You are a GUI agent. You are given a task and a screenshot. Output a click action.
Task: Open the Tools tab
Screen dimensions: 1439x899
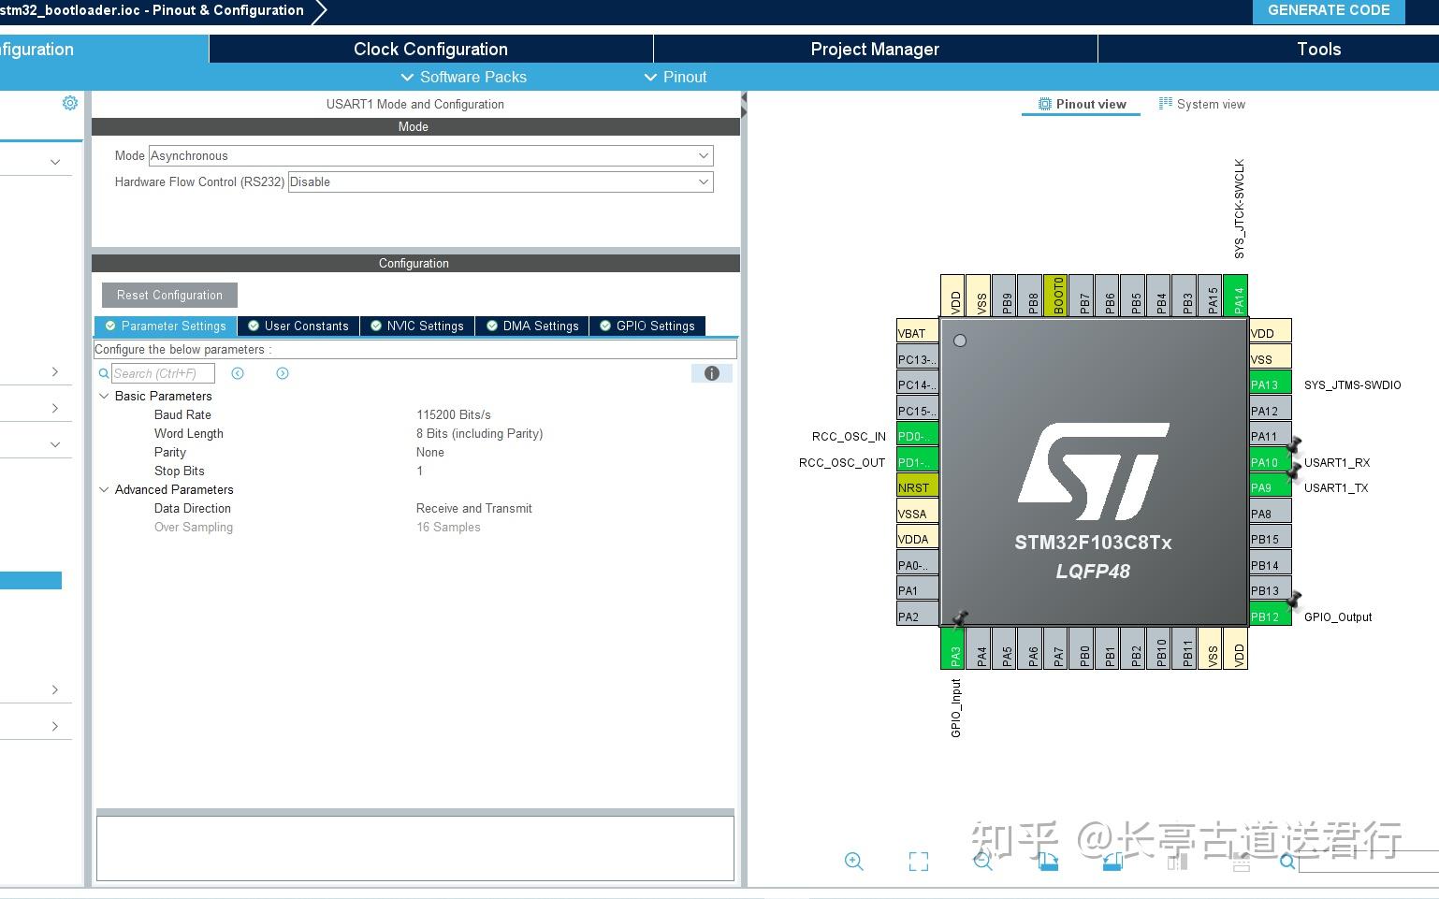click(1318, 50)
